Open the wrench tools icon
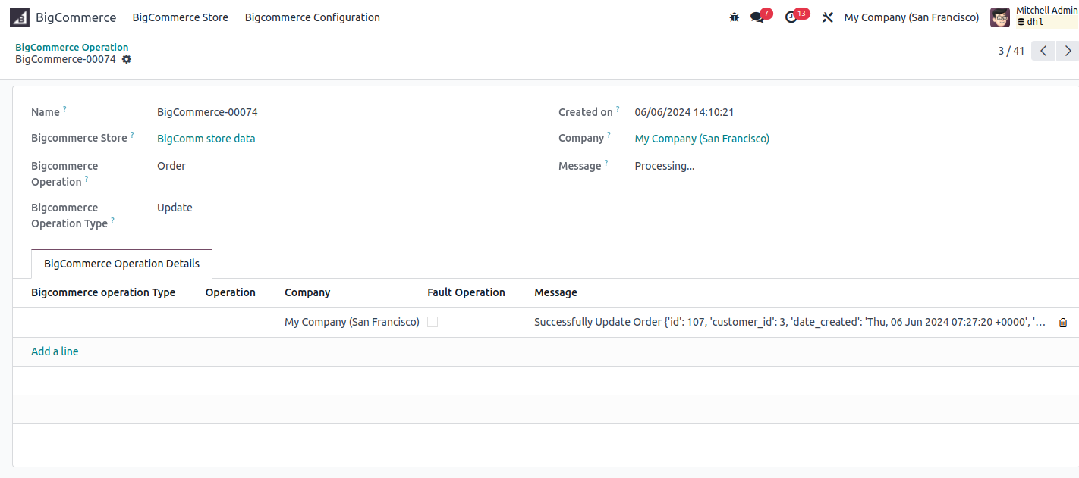The width and height of the screenshot is (1079, 478). pyautogui.click(x=827, y=17)
